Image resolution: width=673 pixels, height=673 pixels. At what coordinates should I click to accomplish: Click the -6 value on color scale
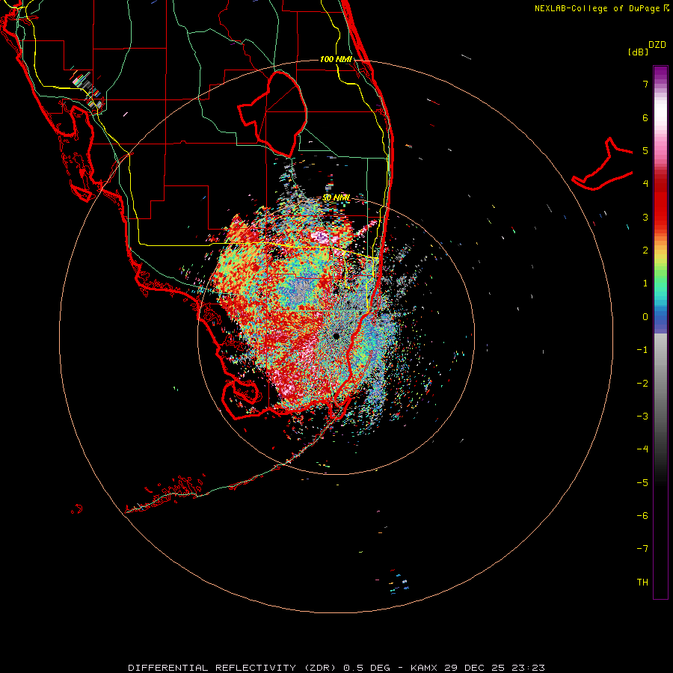(642, 516)
